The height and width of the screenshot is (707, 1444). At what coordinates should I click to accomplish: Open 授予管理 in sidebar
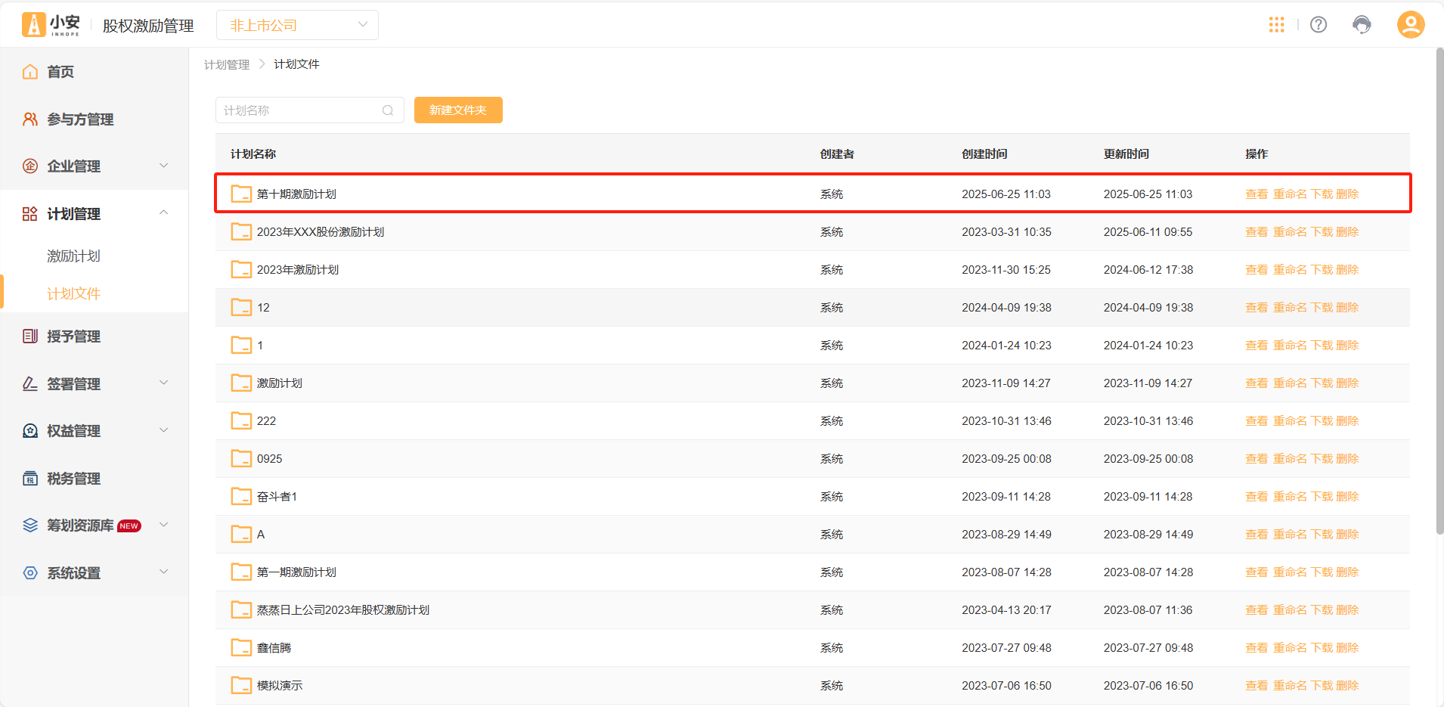point(73,336)
